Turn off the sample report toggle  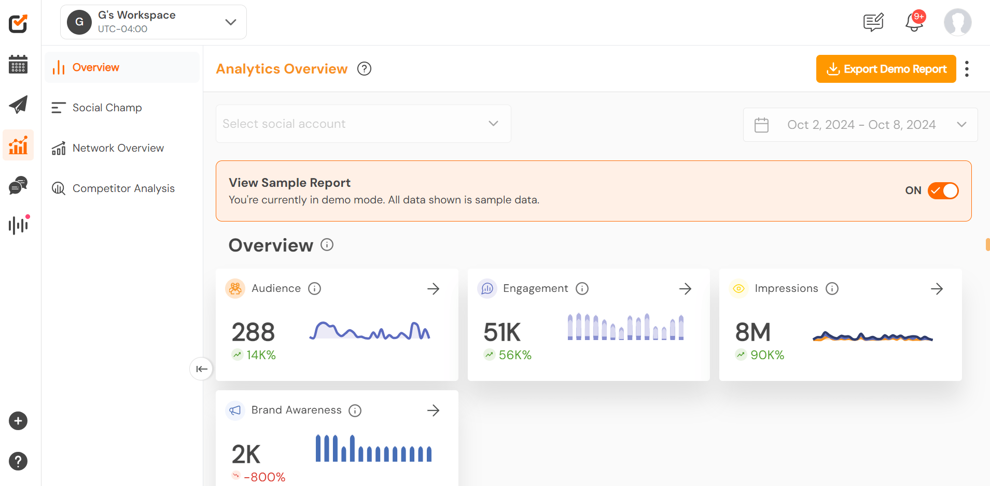coord(943,190)
